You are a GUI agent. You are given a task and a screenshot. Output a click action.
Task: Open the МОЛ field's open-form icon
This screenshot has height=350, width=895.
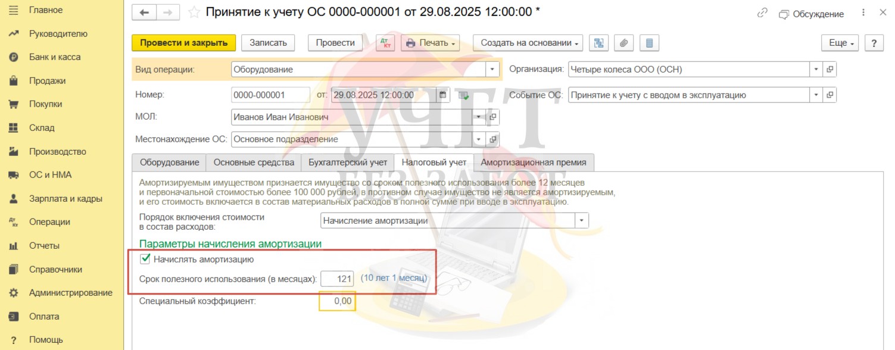(492, 117)
